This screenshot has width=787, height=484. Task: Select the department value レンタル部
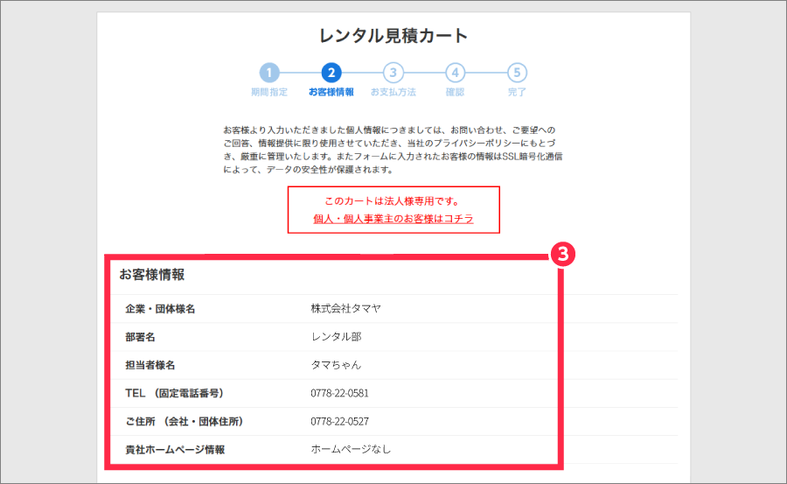[x=336, y=336]
